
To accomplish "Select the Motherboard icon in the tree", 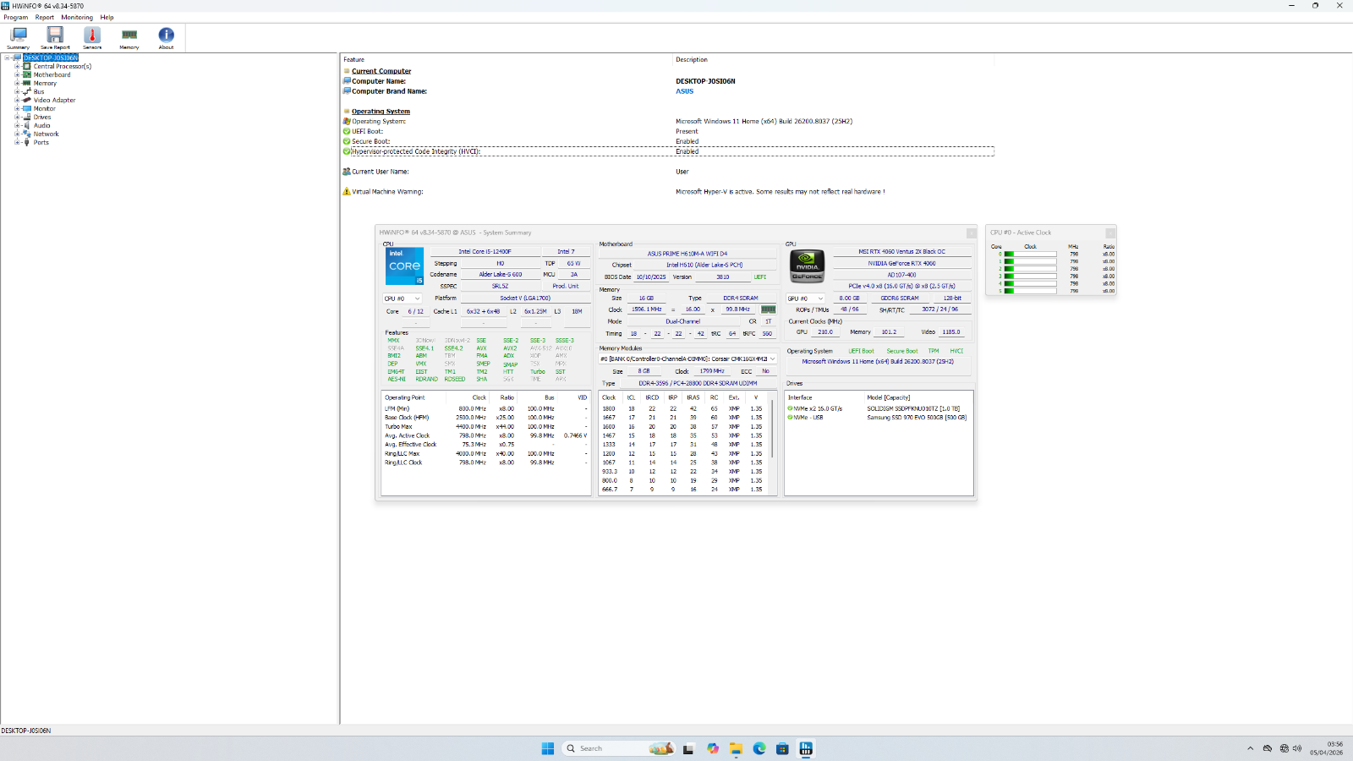I will click(x=27, y=74).
